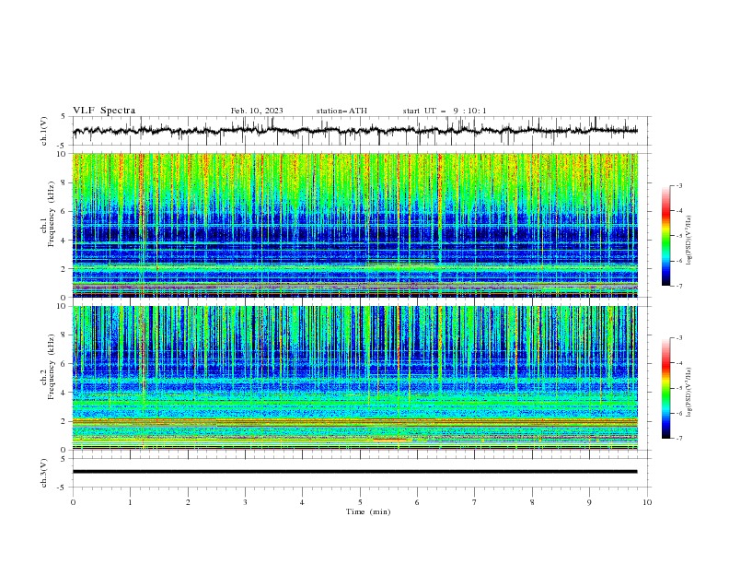Click the "station=ATH" label
This screenshot has width=729, height=564.
tap(341, 111)
